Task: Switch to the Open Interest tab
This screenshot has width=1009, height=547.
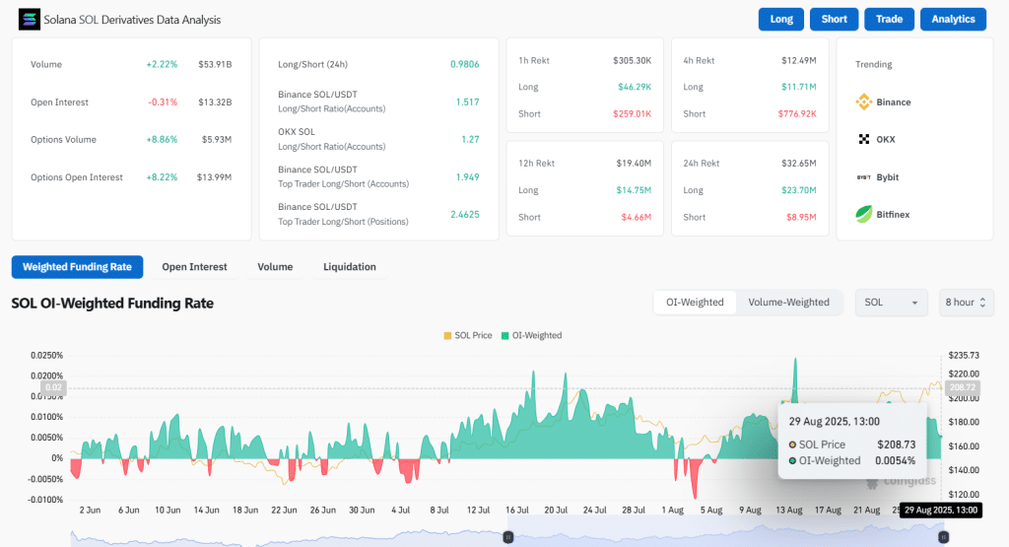Action: (x=194, y=267)
